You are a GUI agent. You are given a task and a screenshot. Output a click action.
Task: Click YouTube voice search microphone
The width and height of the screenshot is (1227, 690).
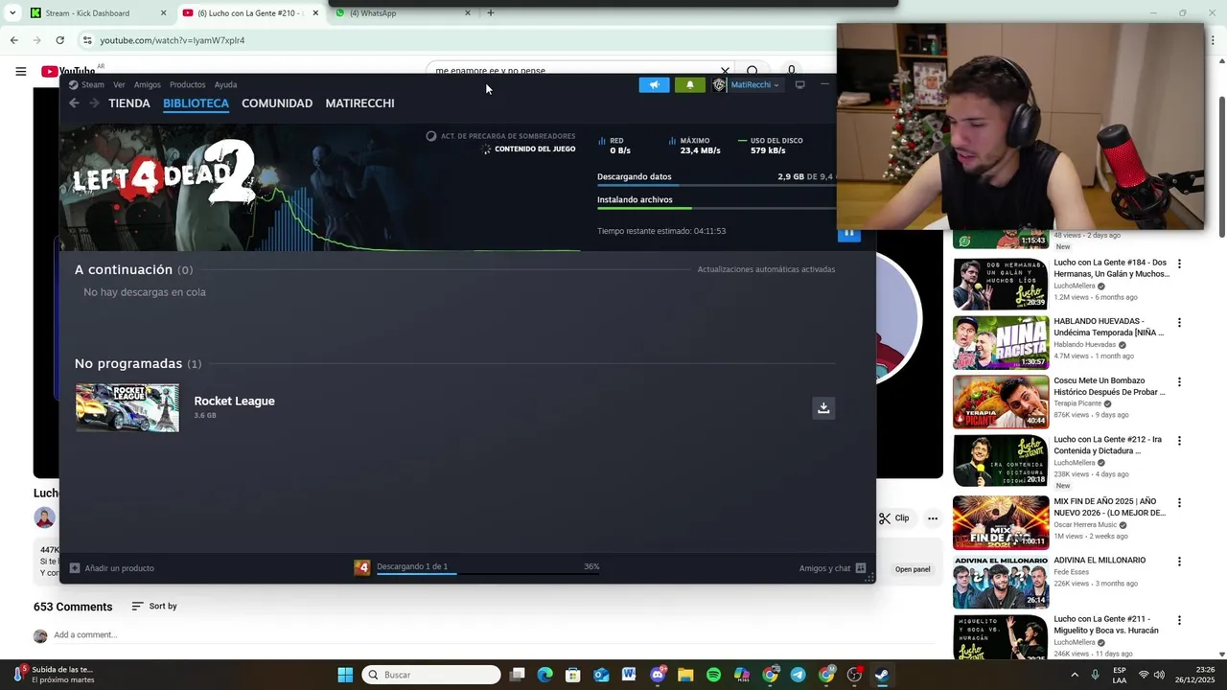click(x=791, y=70)
